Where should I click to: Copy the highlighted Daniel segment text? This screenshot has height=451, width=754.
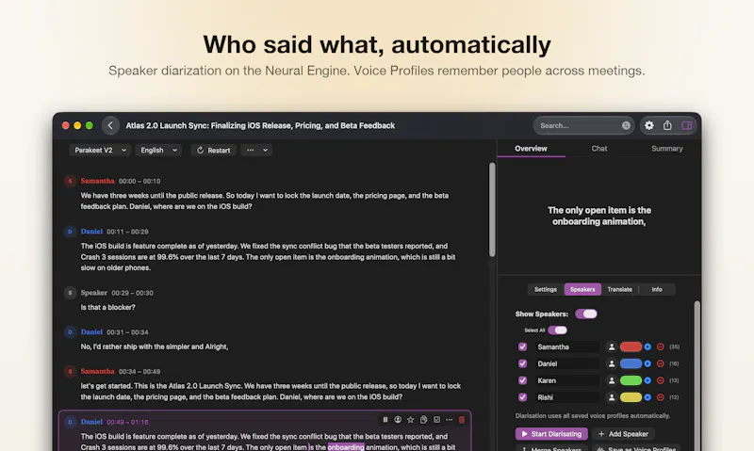click(423, 420)
